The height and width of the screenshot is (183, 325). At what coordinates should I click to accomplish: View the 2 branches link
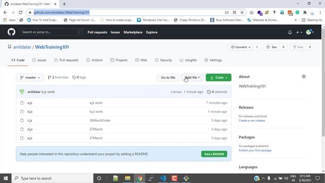click(58, 77)
